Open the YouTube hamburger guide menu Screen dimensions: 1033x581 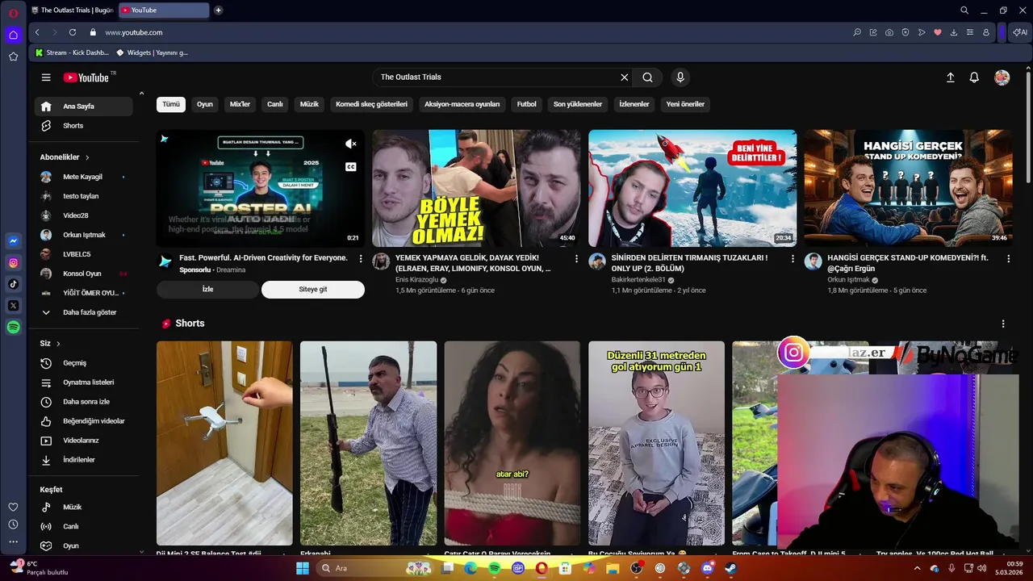pyautogui.click(x=46, y=77)
